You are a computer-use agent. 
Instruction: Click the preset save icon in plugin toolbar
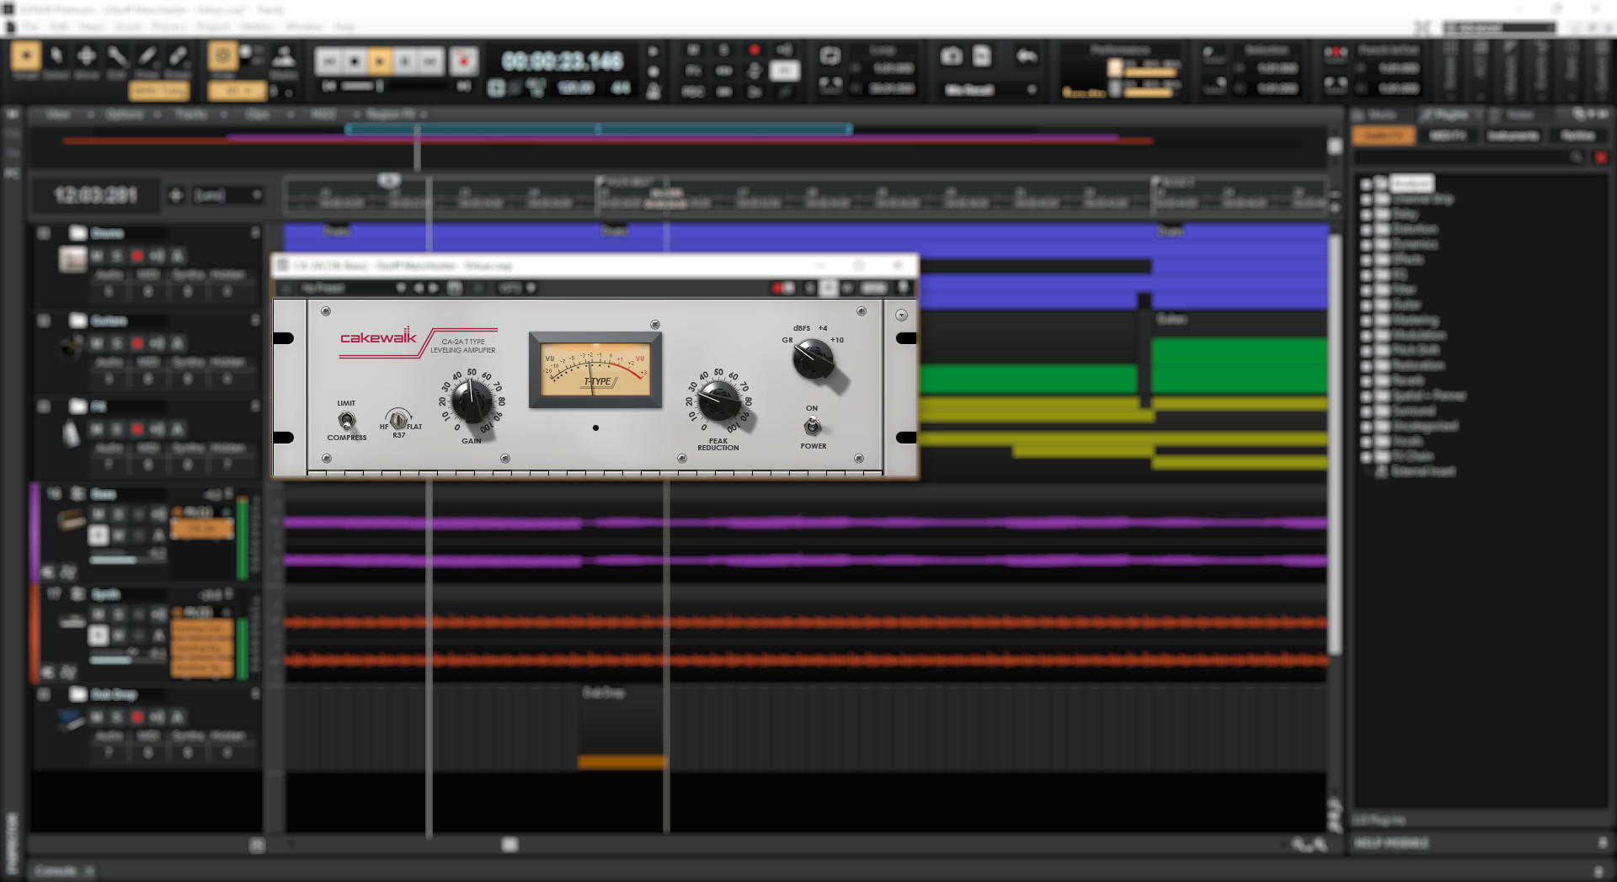tap(454, 287)
